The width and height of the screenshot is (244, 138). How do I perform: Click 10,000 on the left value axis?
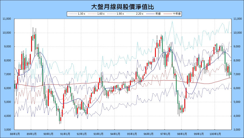click(x=7, y=33)
